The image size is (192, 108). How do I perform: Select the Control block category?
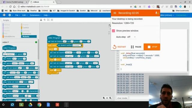tap(25, 28)
